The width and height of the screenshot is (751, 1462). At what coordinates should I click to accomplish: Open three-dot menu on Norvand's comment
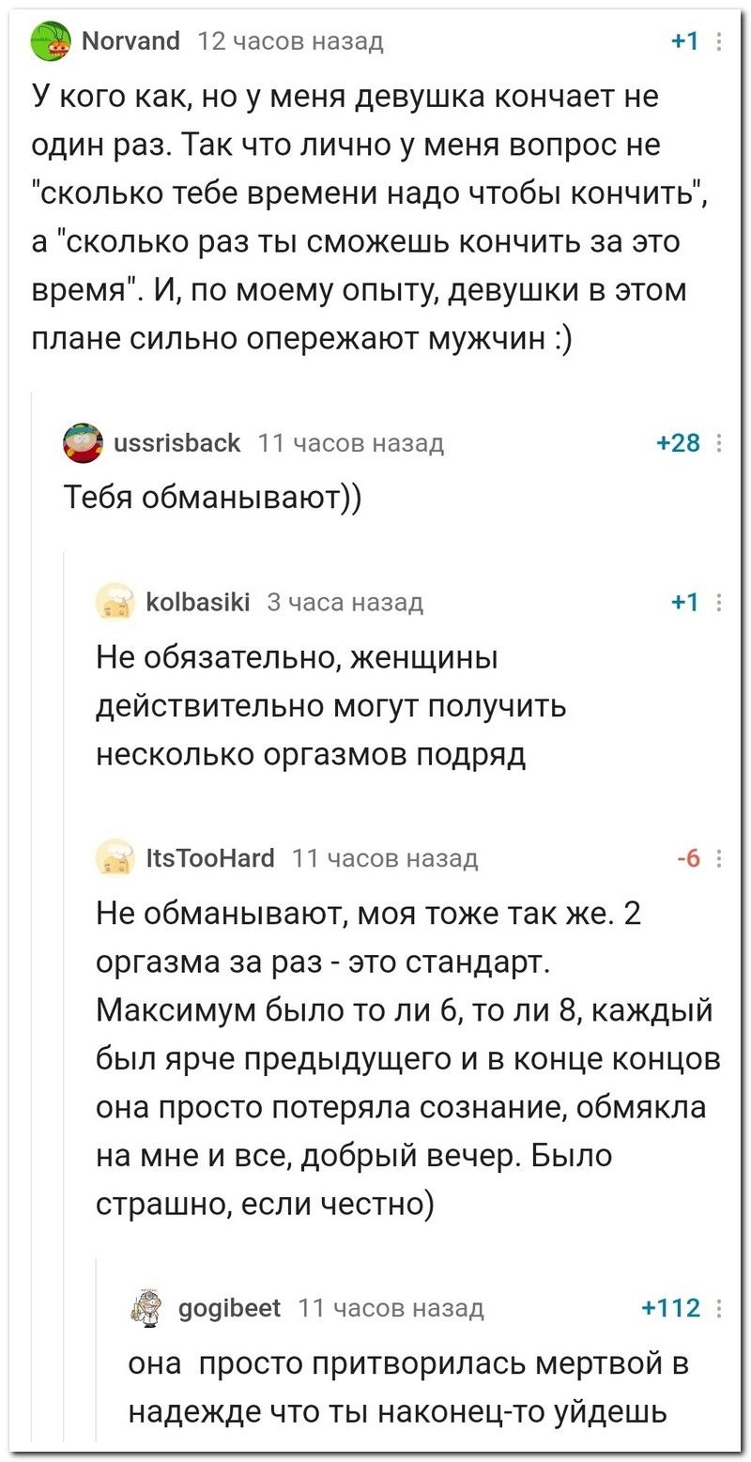[x=719, y=42]
